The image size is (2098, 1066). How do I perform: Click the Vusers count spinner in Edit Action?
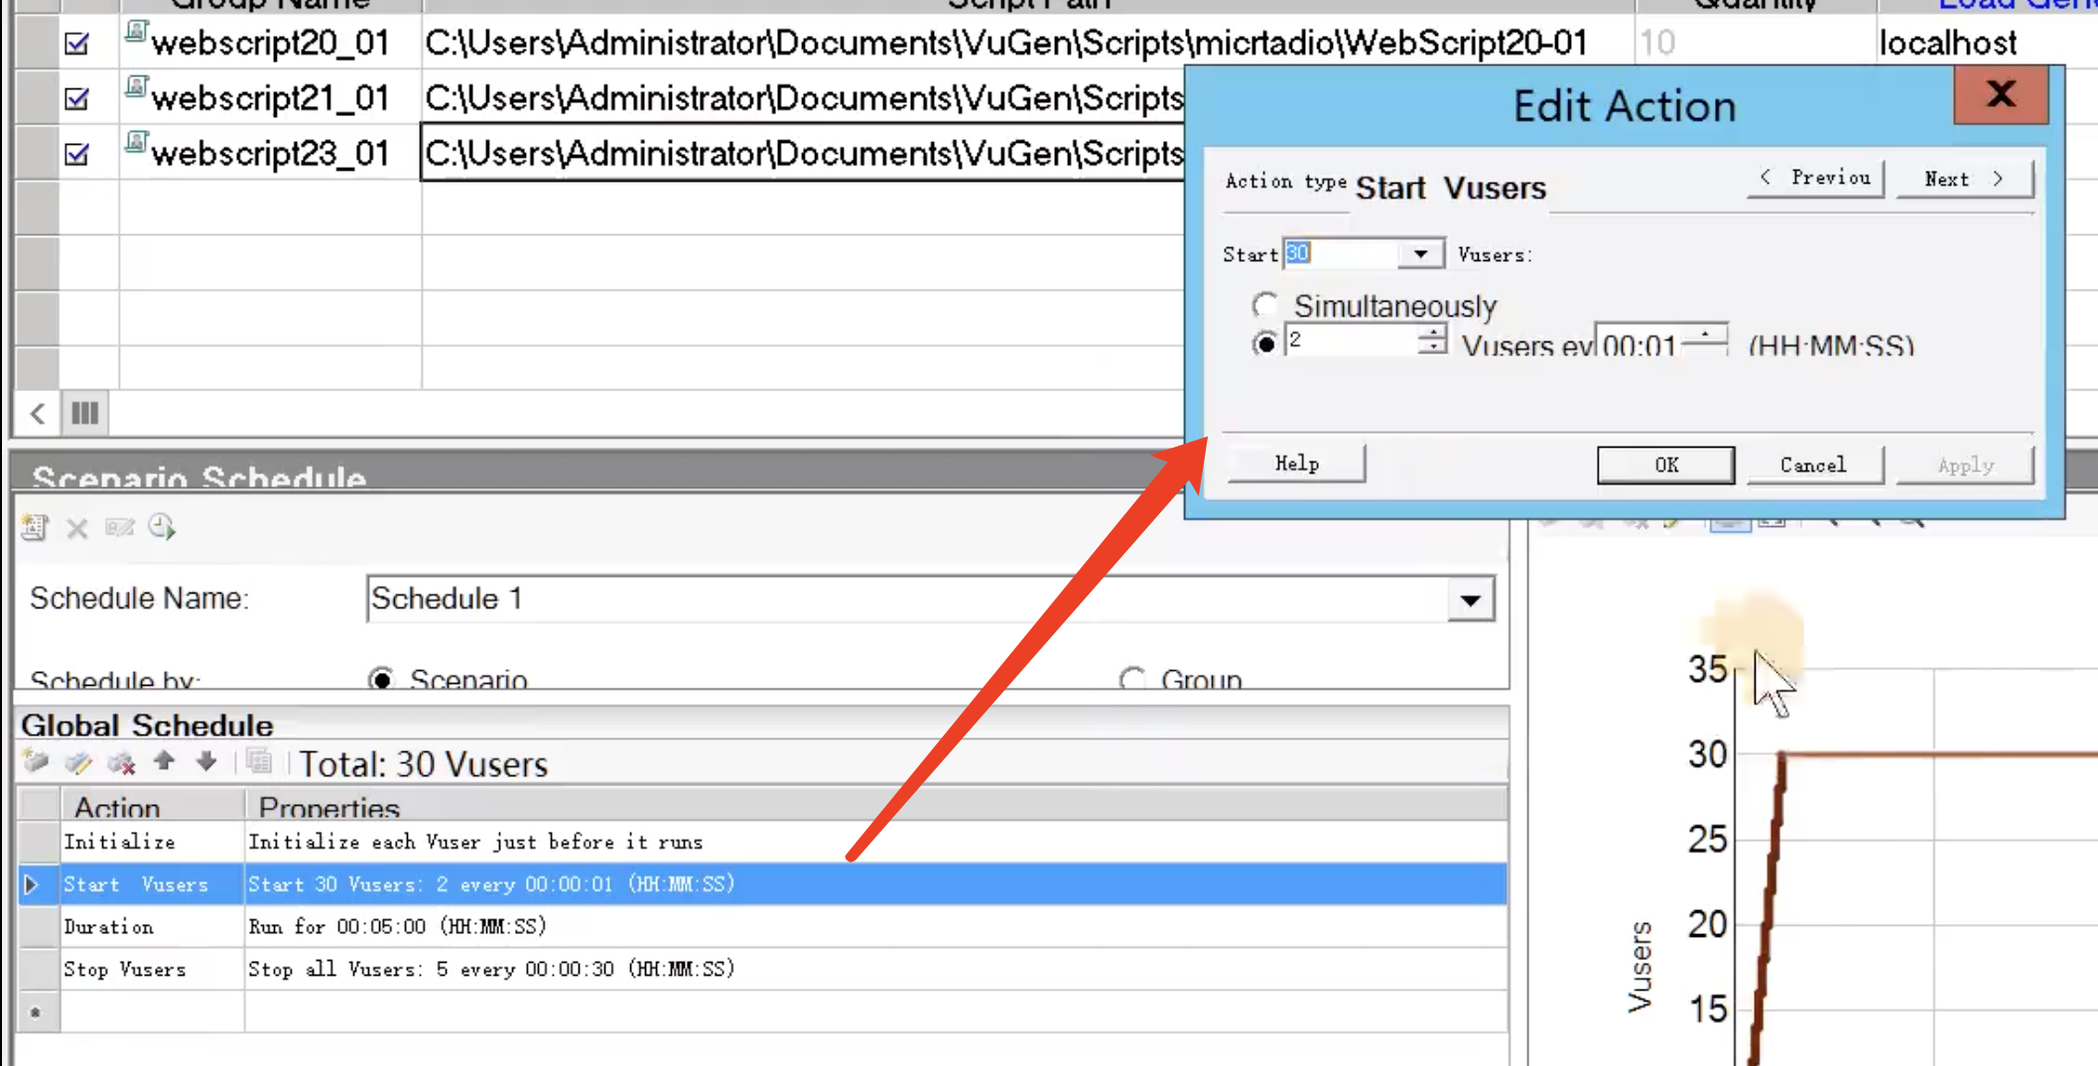point(1432,339)
